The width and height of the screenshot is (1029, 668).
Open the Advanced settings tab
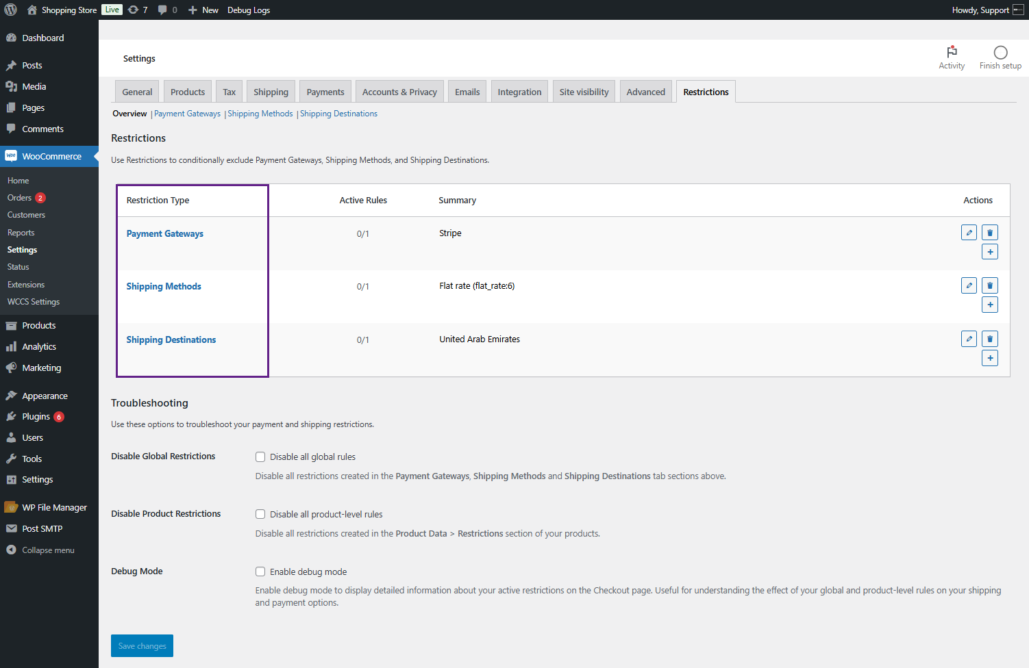point(645,92)
